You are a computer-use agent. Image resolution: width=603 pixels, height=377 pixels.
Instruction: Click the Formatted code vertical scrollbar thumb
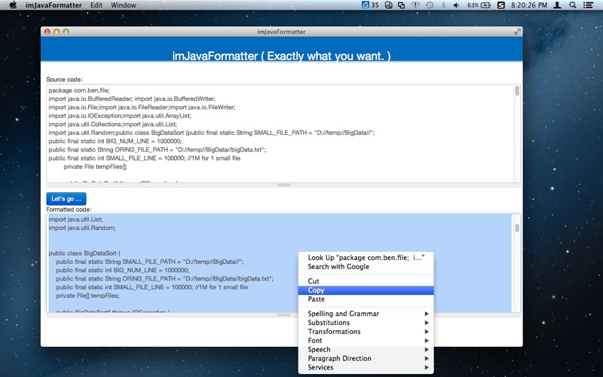pos(517,228)
